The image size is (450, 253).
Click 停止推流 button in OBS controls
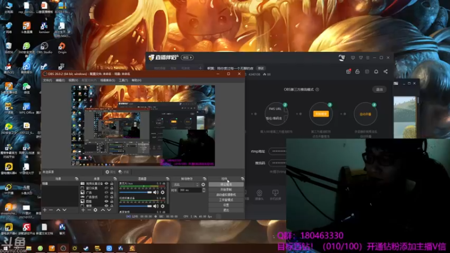click(x=226, y=184)
